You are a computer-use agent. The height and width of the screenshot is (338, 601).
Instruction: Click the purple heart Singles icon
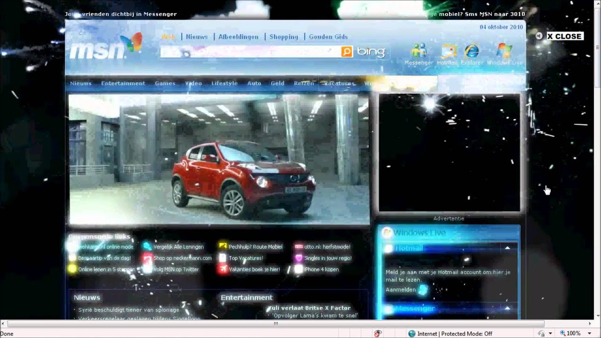[298, 258]
